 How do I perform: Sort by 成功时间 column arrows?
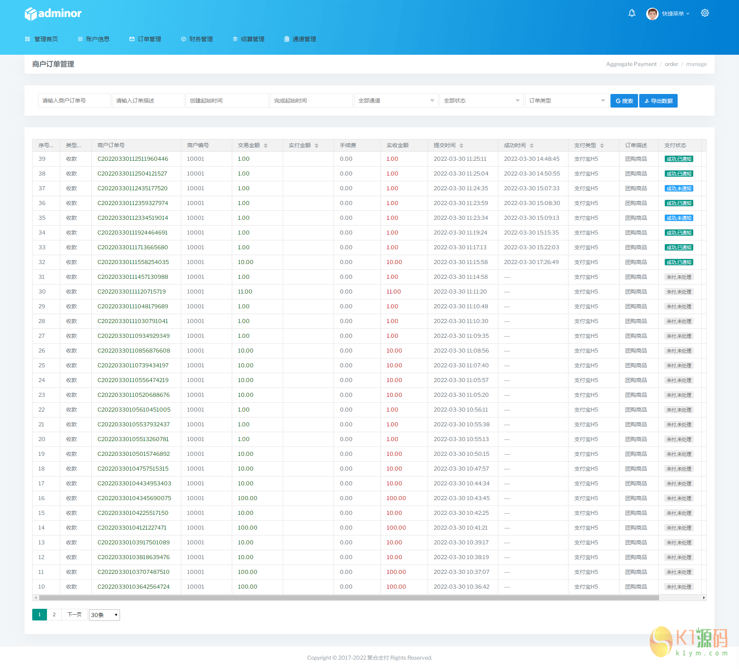(x=532, y=146)
